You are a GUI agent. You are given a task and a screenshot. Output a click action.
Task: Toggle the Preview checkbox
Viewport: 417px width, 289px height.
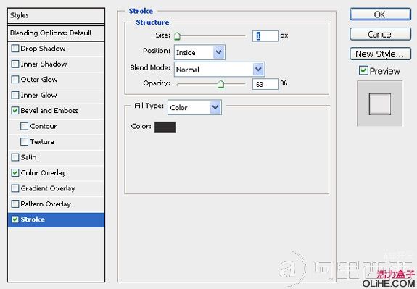[x=363, y=71]
